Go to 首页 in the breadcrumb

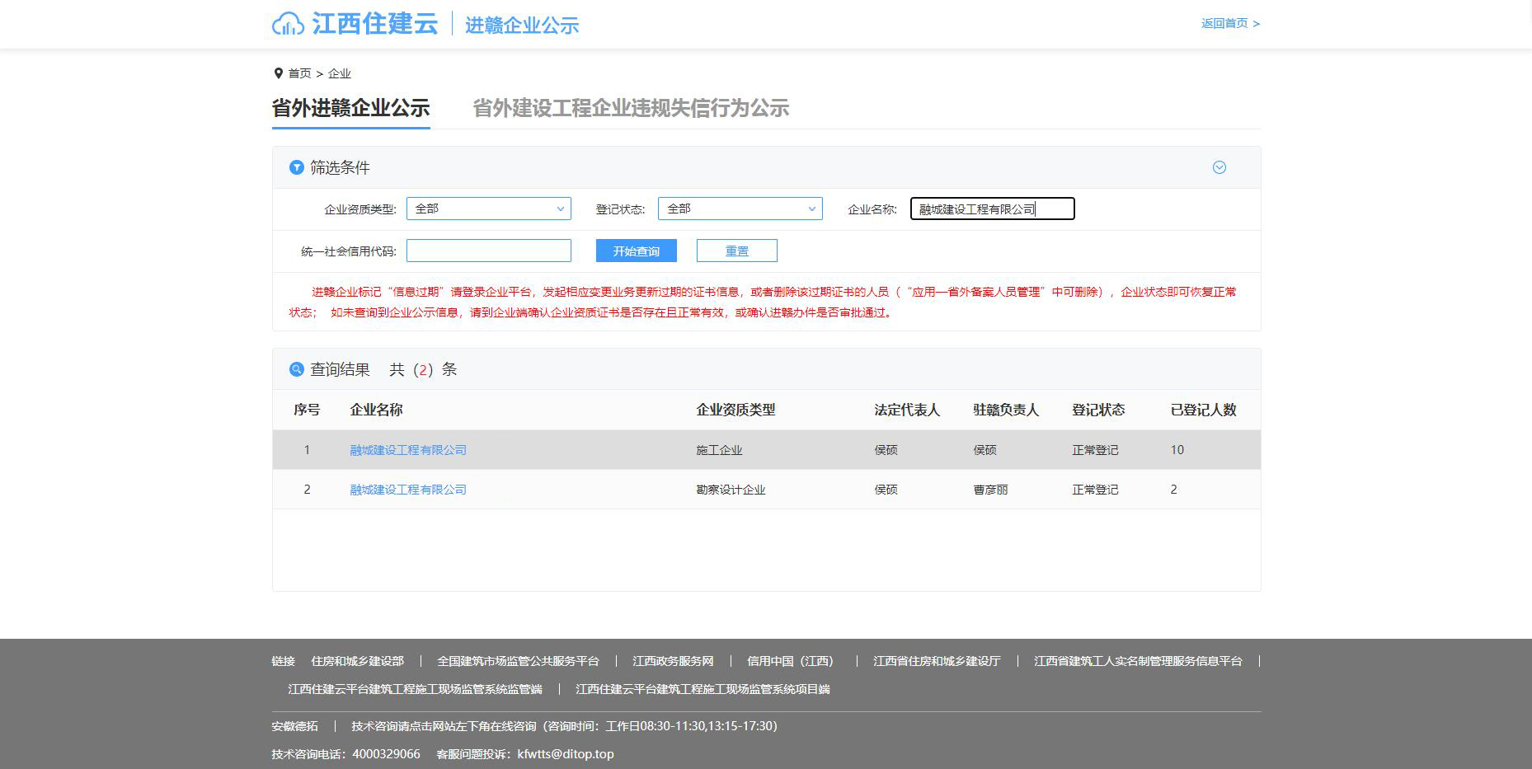pyautogui.click(x=299, y=73)
